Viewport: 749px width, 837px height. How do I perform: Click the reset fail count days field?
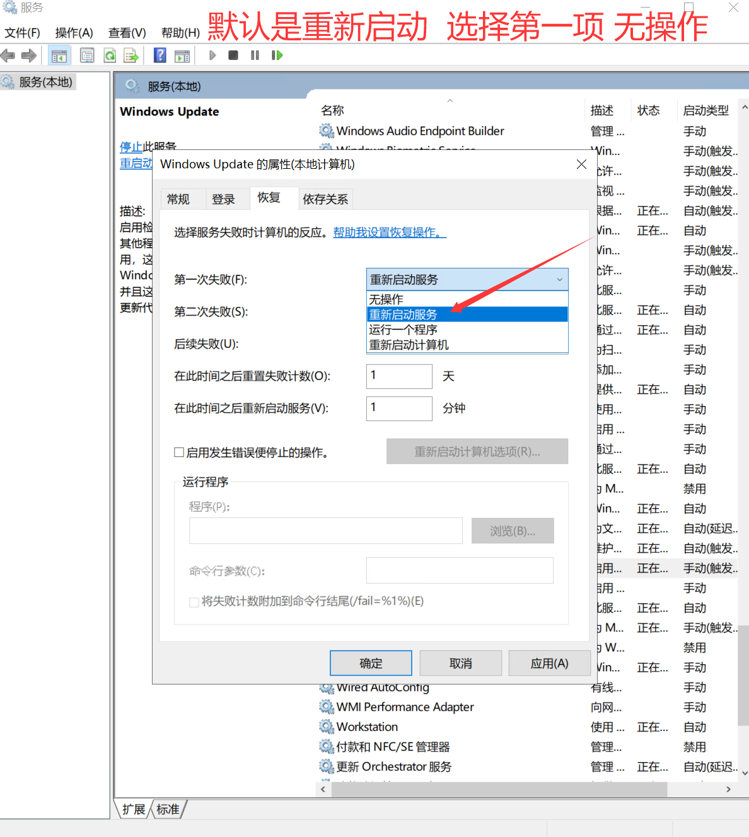(399, 376)
